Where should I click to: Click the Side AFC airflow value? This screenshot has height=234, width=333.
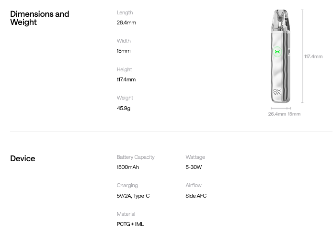tap(196, 196)
